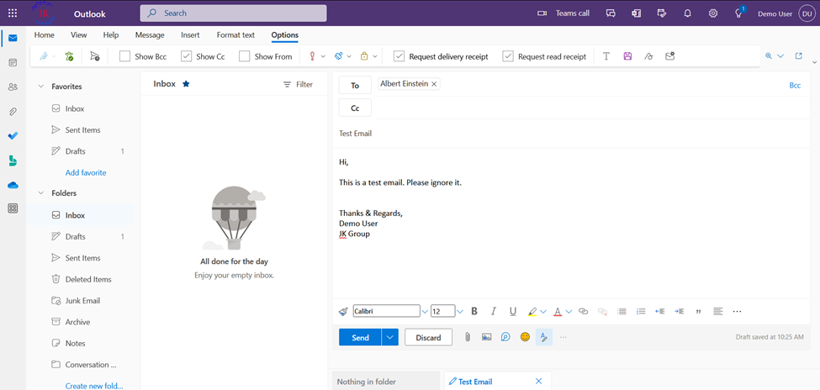This screenshot has width=820, height=390.
Task: Click the insert link icon
Action: [583, 312]
